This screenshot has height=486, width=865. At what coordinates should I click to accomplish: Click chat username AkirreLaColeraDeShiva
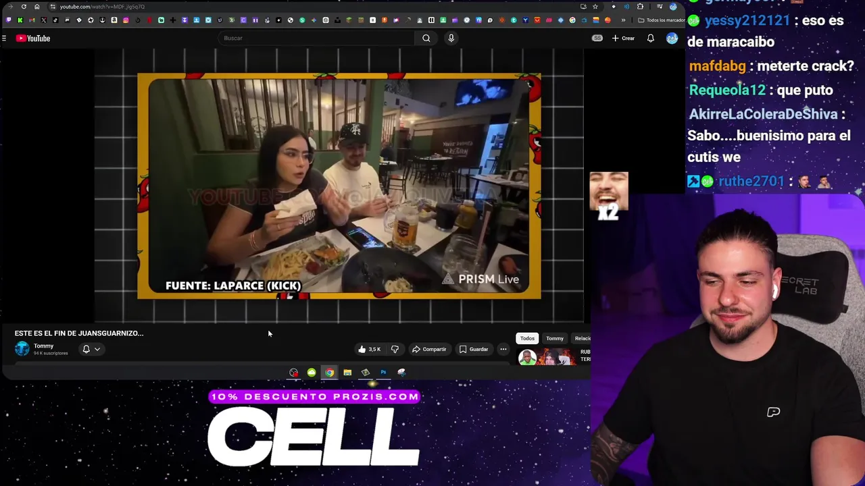pyautogui.click(x=763, y=114)
